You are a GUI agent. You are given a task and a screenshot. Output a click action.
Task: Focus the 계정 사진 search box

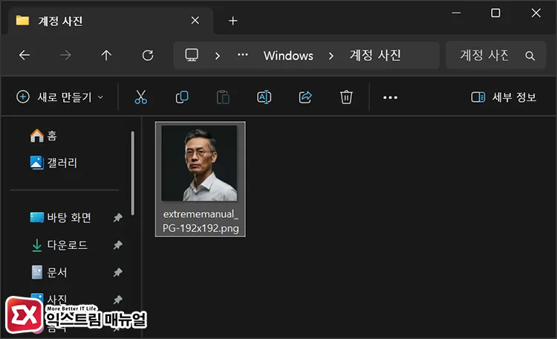click(x=495, y=55)
